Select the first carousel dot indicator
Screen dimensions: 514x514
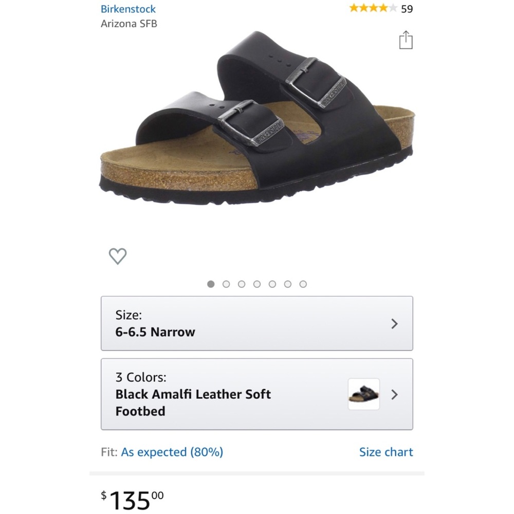click(x=211, y=284)
